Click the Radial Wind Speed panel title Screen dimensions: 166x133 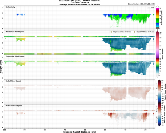tap(13, 81)
